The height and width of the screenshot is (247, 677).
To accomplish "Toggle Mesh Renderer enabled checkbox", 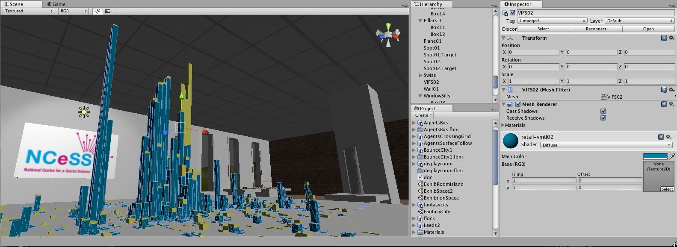I will [518, 104].
